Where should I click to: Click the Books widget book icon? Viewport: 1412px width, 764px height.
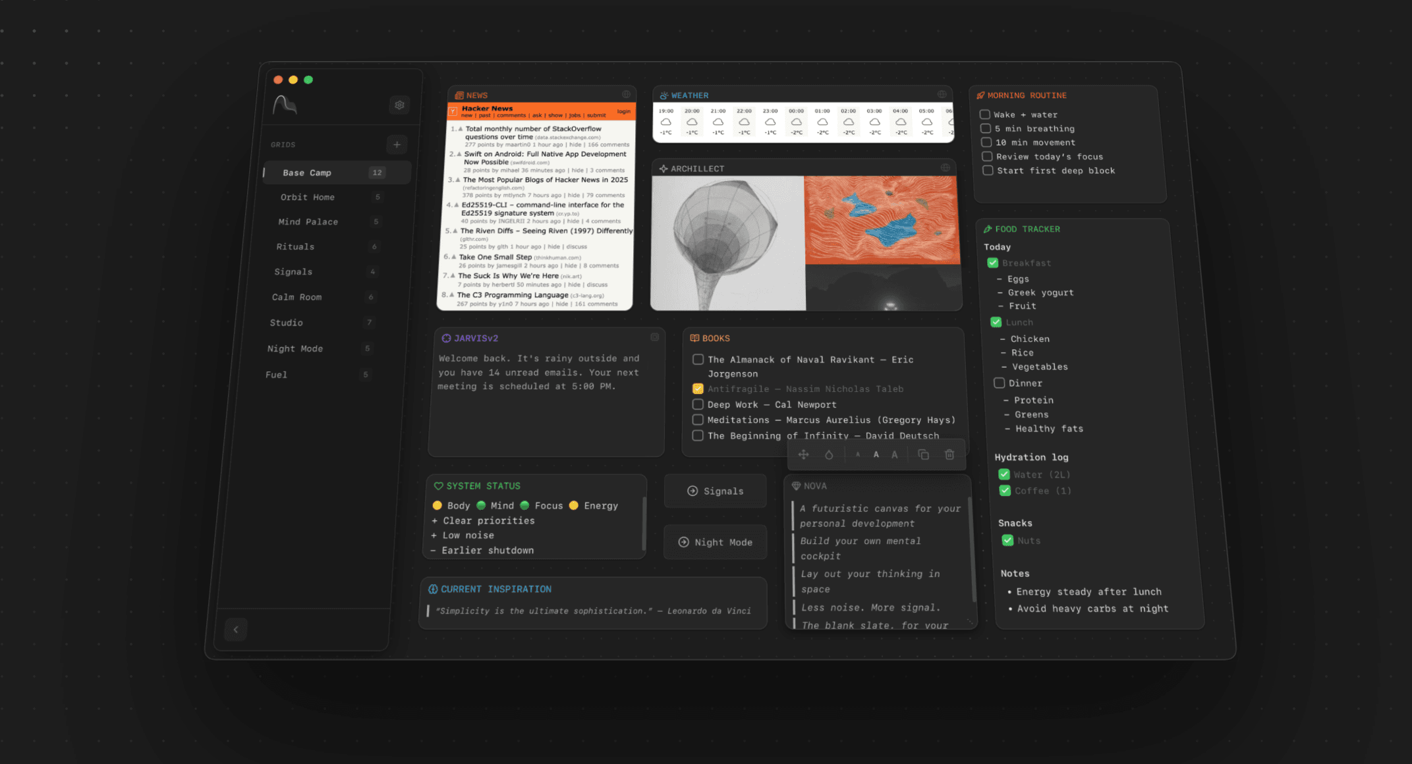(x=694, y=339)
